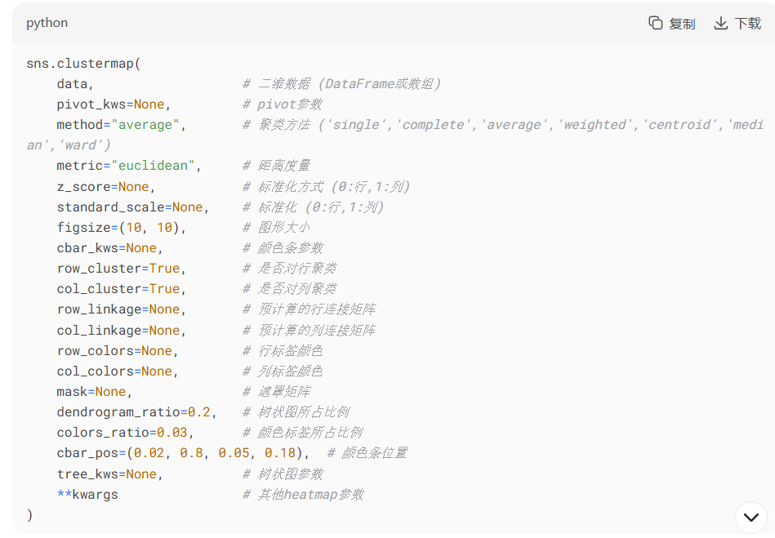Click the standard_scale=None parameter
This screenshot has height=538, width=775.
tap(130, 207)
